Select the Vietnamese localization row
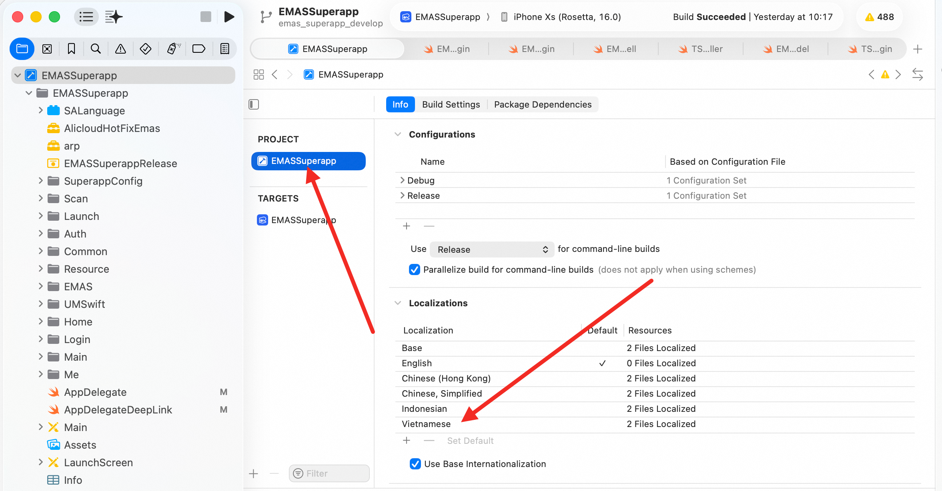The width and height of the screenshot is (942, 491). click(x=655, y=424)
